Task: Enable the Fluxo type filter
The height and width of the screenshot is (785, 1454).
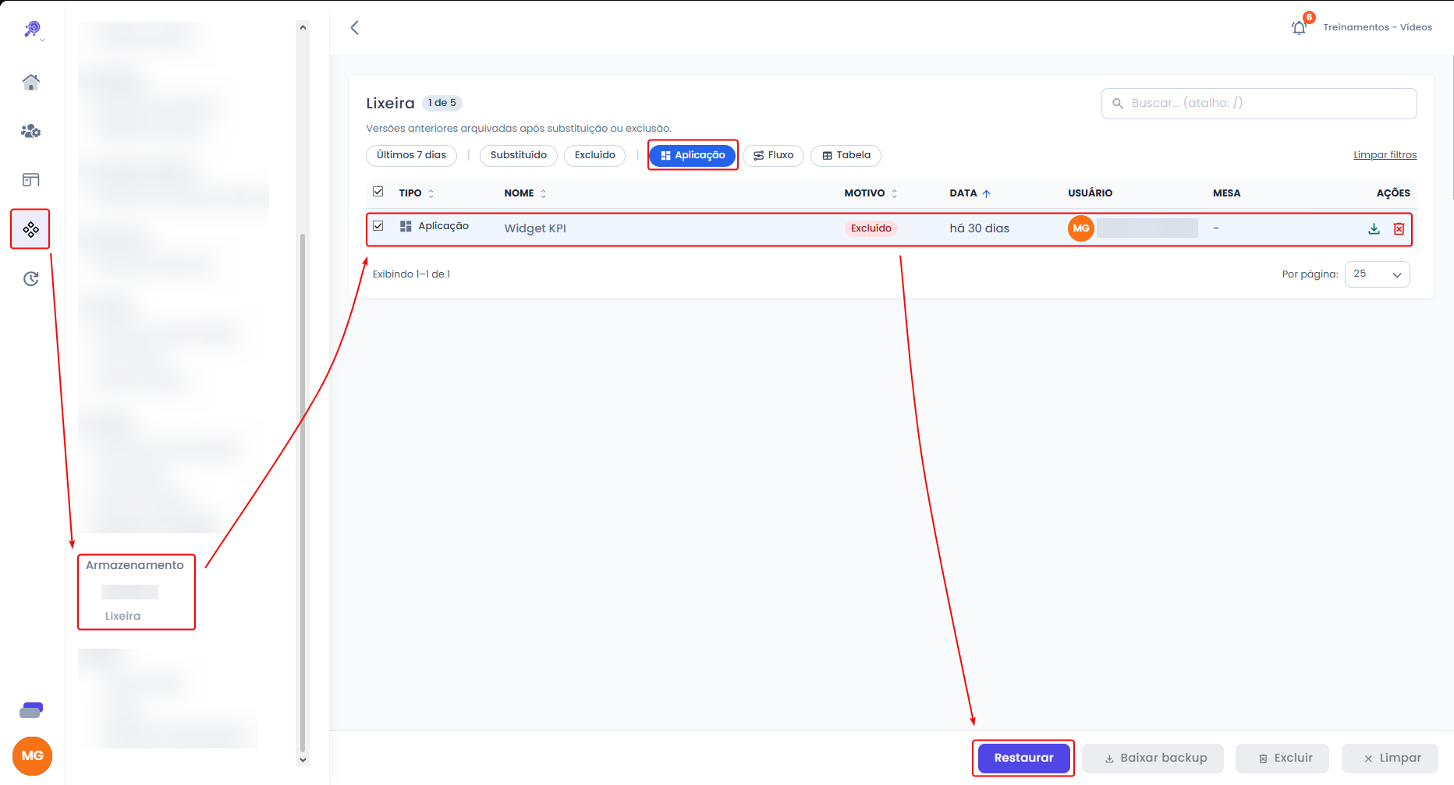Action: [773, 155]
